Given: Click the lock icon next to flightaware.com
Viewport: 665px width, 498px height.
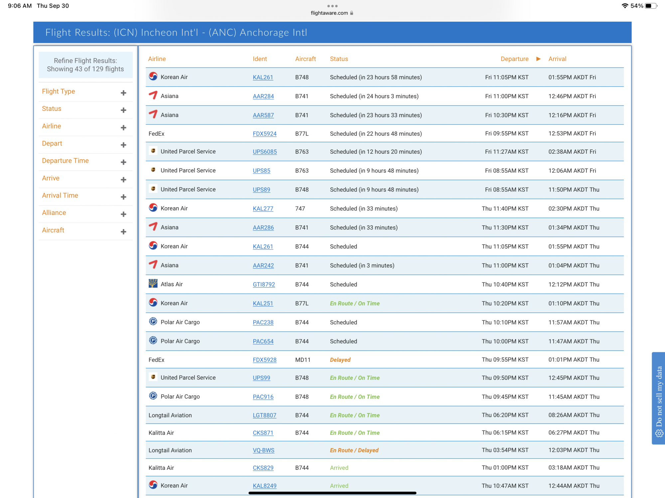Looking at the screenshot, I should pos(351,13).
